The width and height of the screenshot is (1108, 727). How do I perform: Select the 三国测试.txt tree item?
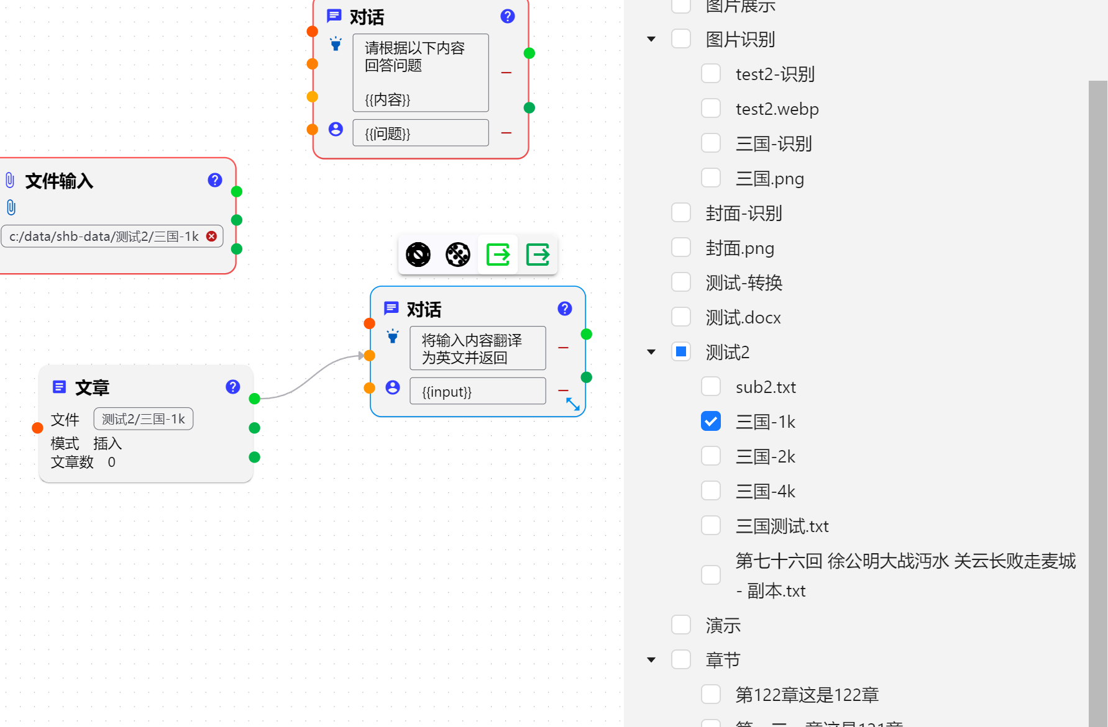point(782,526)
